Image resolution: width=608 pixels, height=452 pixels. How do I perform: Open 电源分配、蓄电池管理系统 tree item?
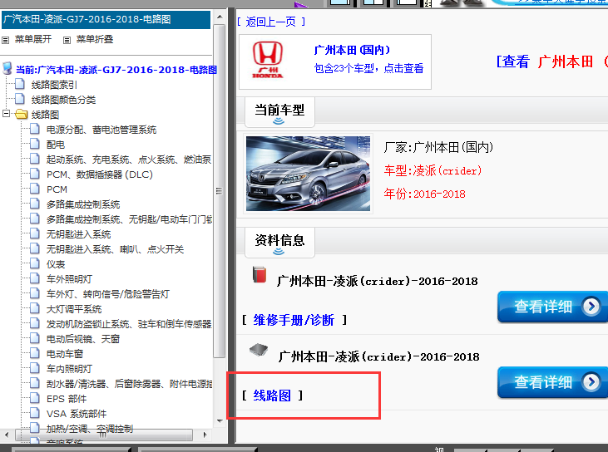click(101, 130)
